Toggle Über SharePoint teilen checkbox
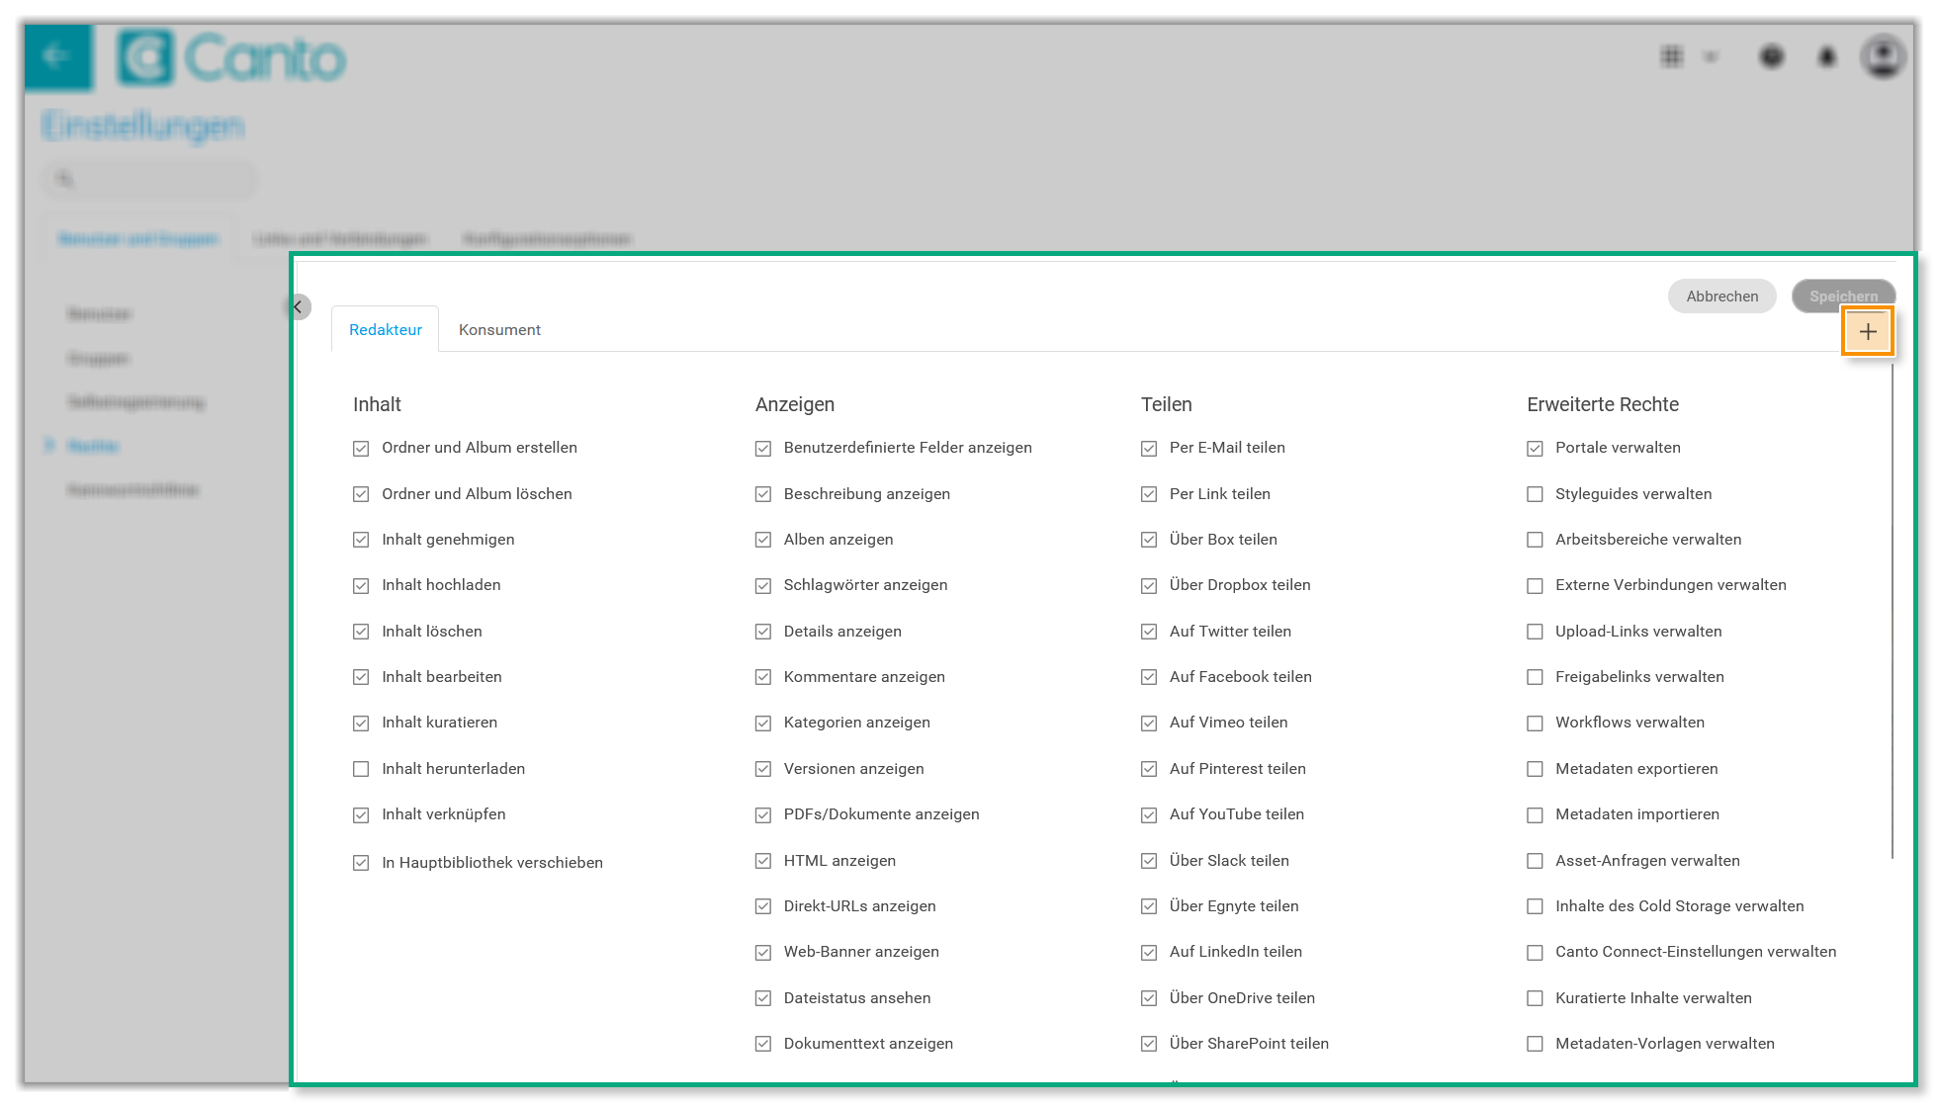This screenshot has height=1107, width=1938. click(x=1149, y=1044)
